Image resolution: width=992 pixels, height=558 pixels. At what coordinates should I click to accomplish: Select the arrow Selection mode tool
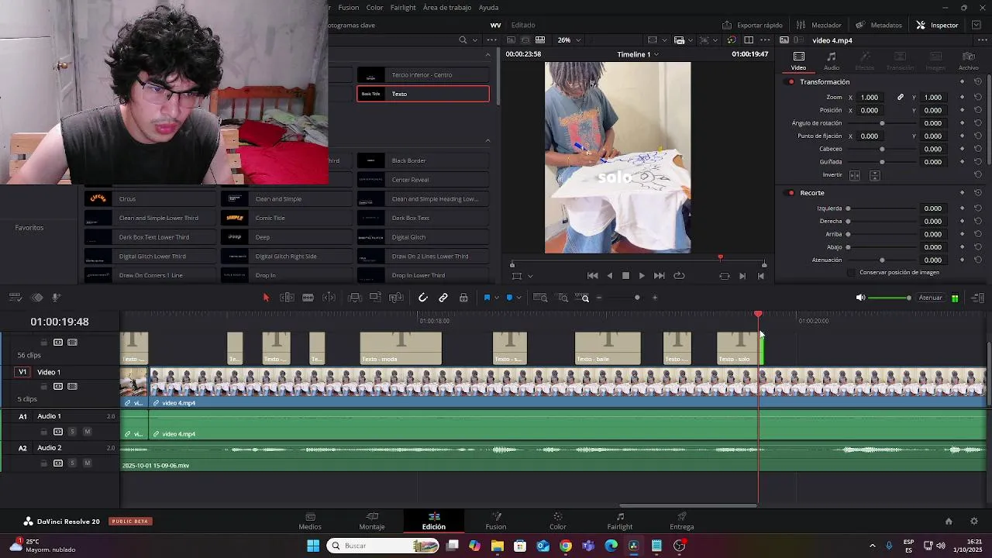tap(266, 298)
